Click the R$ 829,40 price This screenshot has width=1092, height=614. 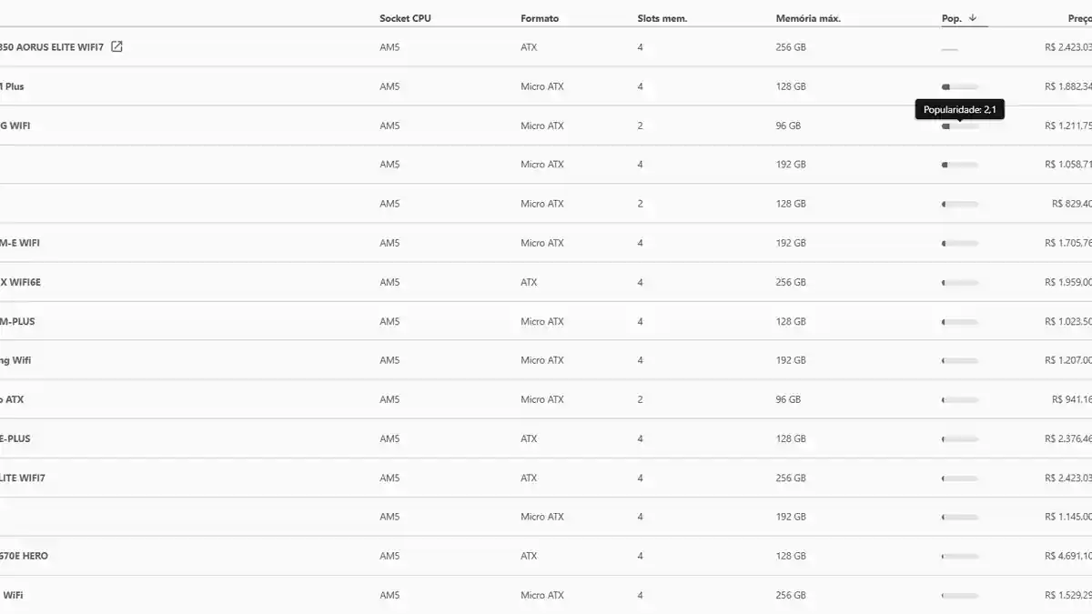(1071, 204)
